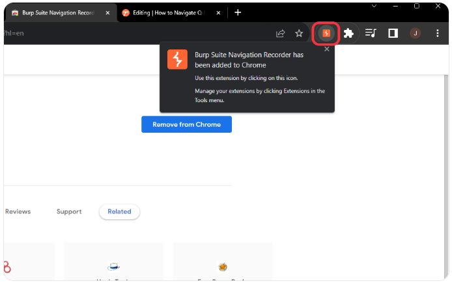452x283 pixels.
Task: Open the related extension with teacup icon
Action: click(113, 267)
